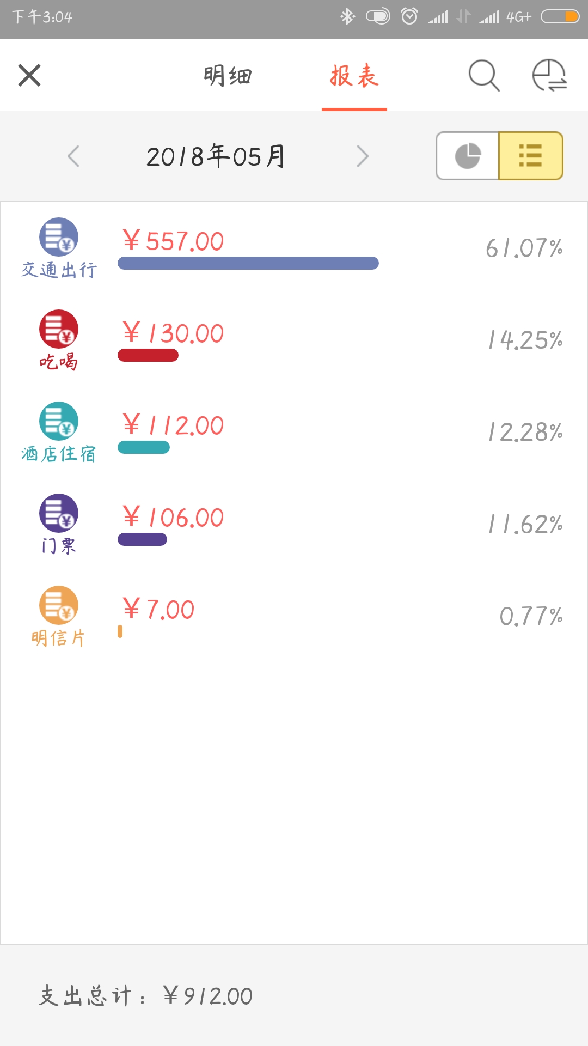Tap the ¥130.00 food amount
The image size is (588, 1046).
pos(174,333)
